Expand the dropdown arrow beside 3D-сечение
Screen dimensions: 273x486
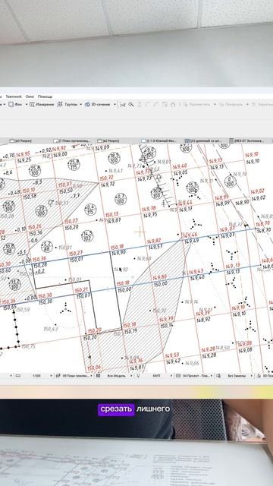[x=115, y=105]
